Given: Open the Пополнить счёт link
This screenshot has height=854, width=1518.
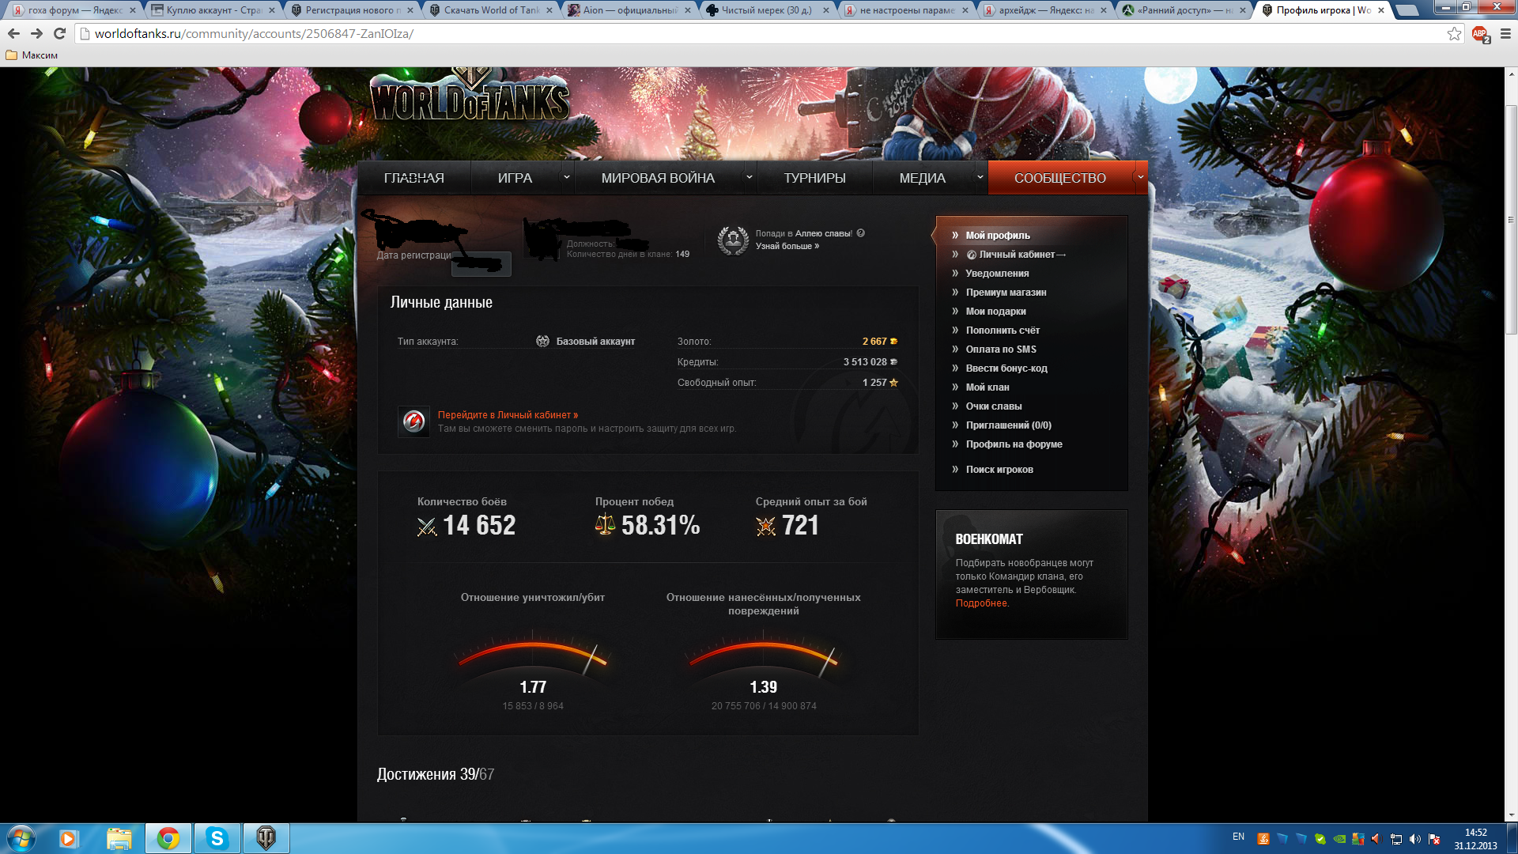Looking at the screenshot, I should click(1003, 331).
